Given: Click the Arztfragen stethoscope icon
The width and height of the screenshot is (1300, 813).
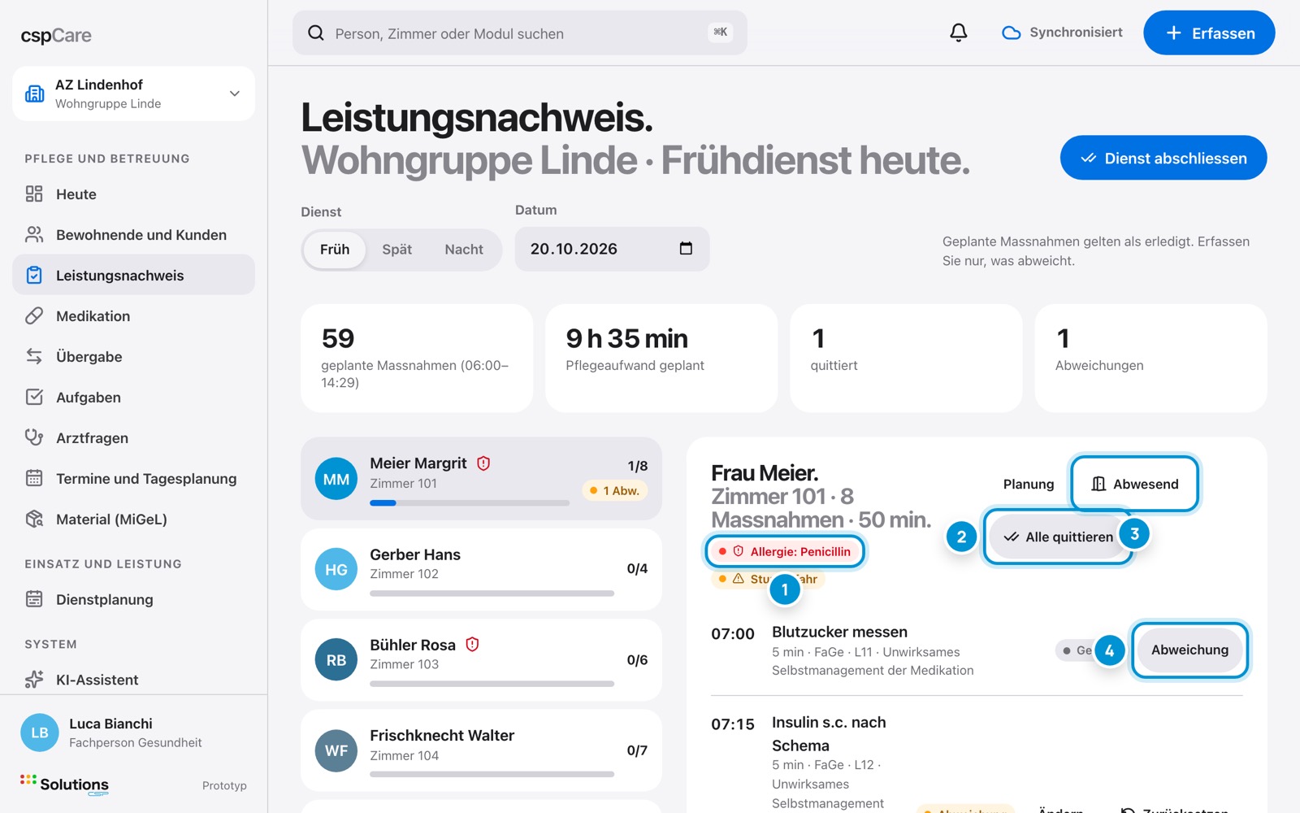Looking at the screenshot, I should click(x=34, y=437).
